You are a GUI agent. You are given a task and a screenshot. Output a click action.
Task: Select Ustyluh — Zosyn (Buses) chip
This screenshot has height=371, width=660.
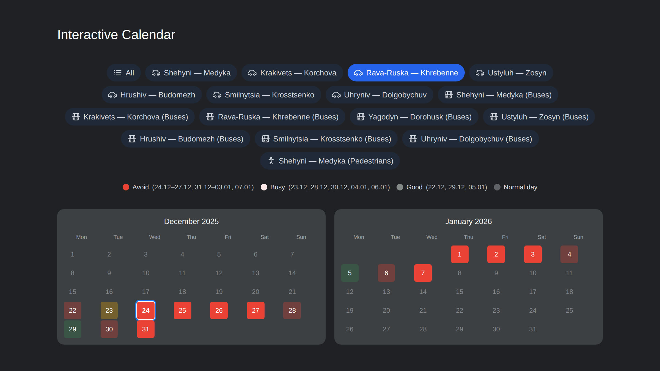(x=539, y=117)
